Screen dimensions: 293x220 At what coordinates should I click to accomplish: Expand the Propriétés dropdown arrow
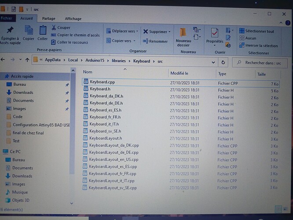click(215, 45)
